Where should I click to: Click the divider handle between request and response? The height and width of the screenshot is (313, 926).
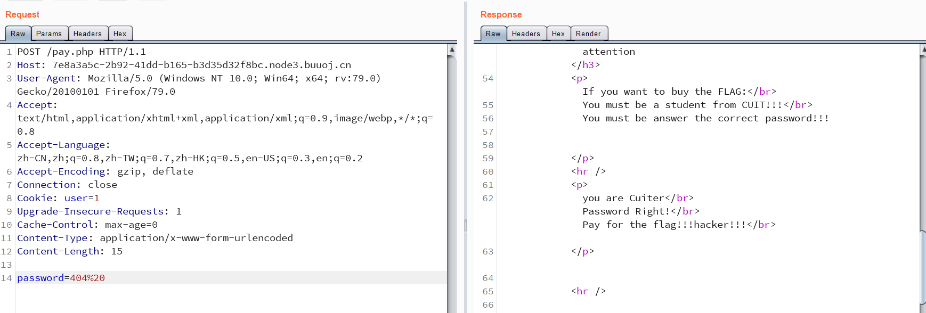[x=466, y=225]
